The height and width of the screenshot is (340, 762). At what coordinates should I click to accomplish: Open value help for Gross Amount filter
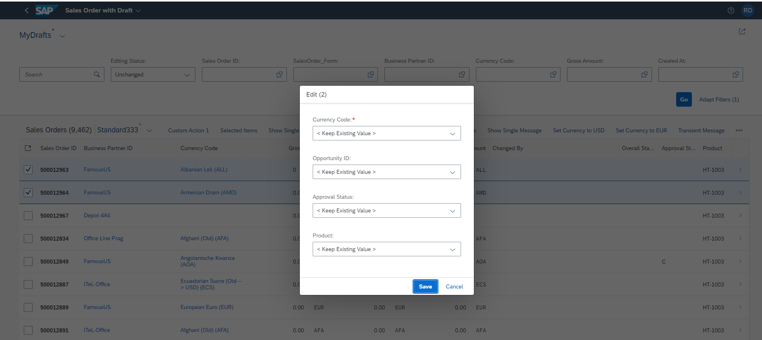(644, 74)
